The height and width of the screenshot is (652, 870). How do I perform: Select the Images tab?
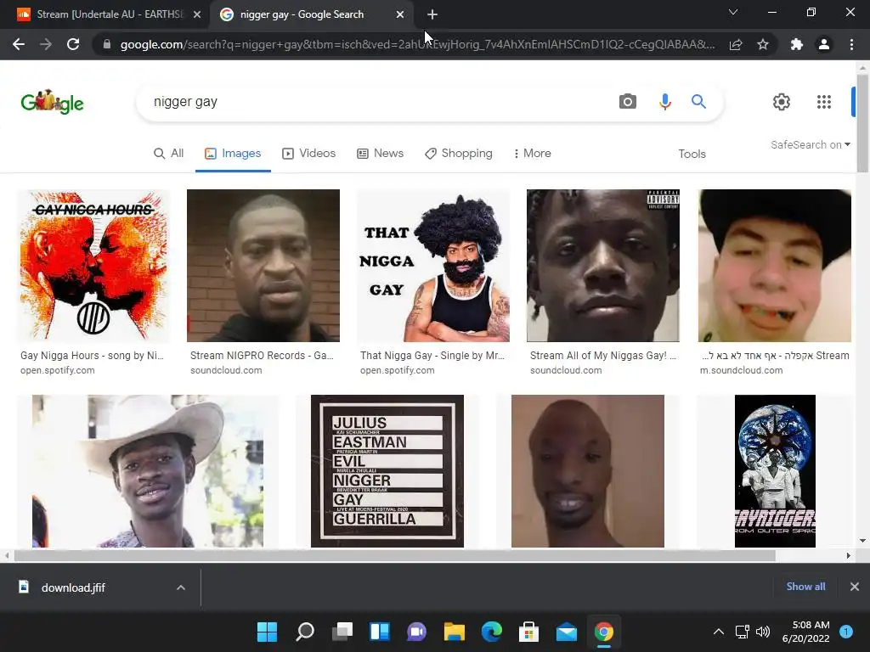pos(233,153)
